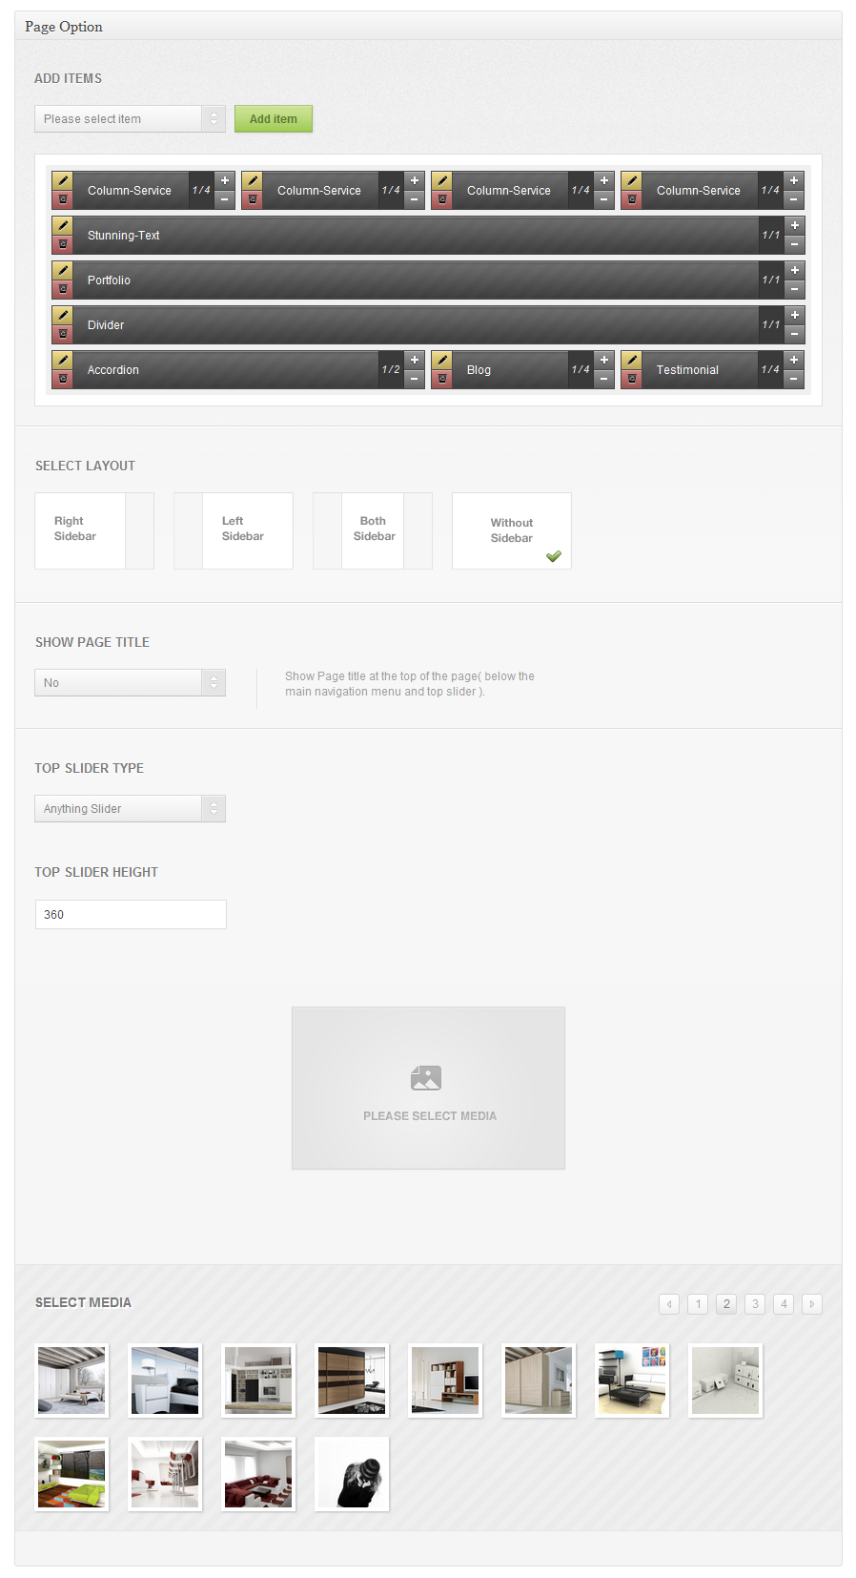Click the Please Select Media placeholder
Screen dimensions: 856x1578
pyautogui.click(x=428, y=1088)
